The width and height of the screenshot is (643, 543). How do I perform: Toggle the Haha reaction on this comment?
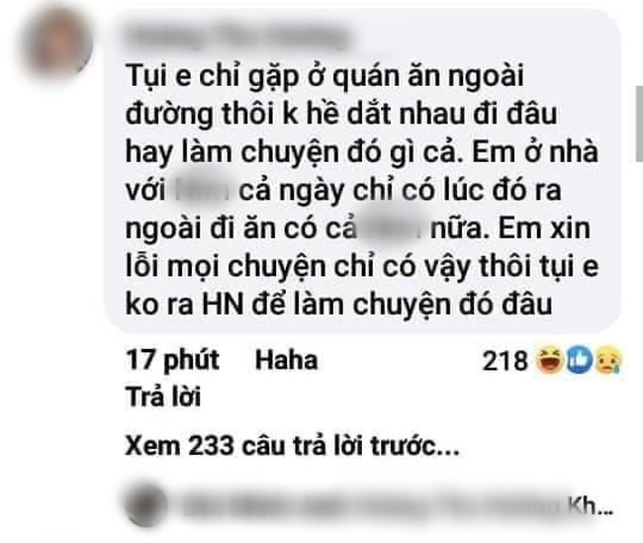[x=286, y=360]
